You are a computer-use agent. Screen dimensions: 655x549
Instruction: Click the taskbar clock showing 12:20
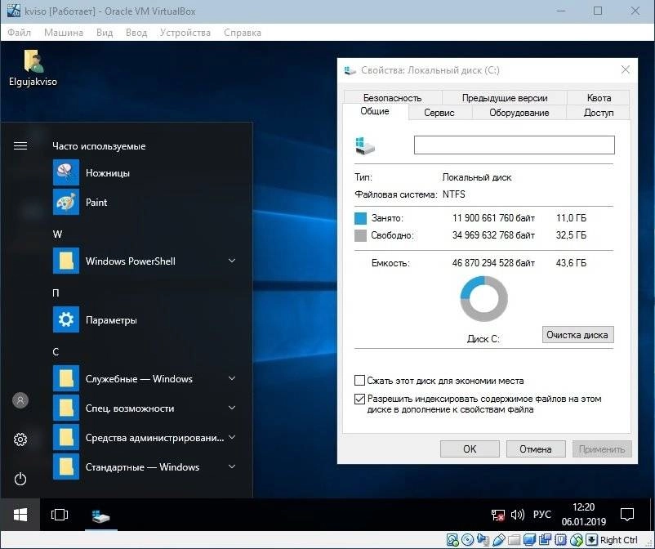click(x=584, y=515)
